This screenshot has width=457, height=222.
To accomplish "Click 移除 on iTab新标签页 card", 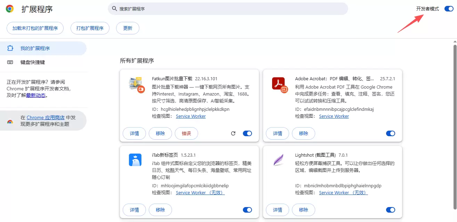I will point(161,210).
